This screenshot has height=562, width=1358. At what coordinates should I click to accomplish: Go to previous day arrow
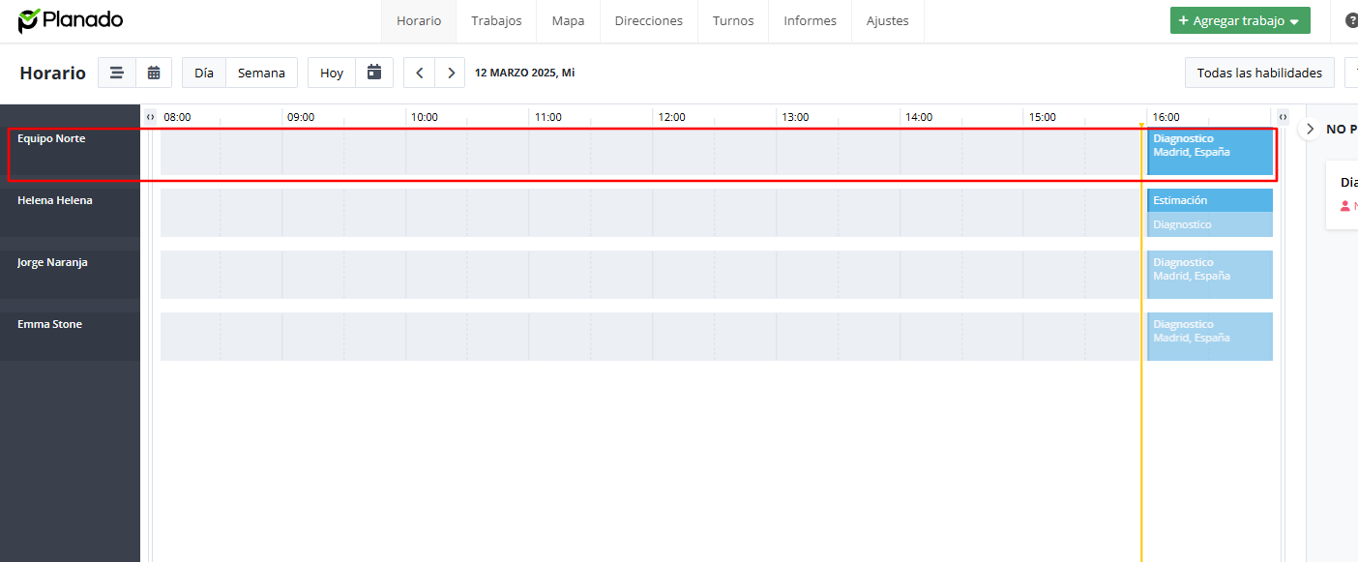tap(419, 73)
